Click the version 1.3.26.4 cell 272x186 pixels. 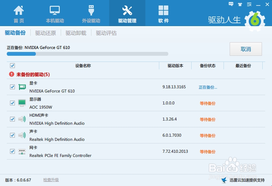(x=170, y=119)
